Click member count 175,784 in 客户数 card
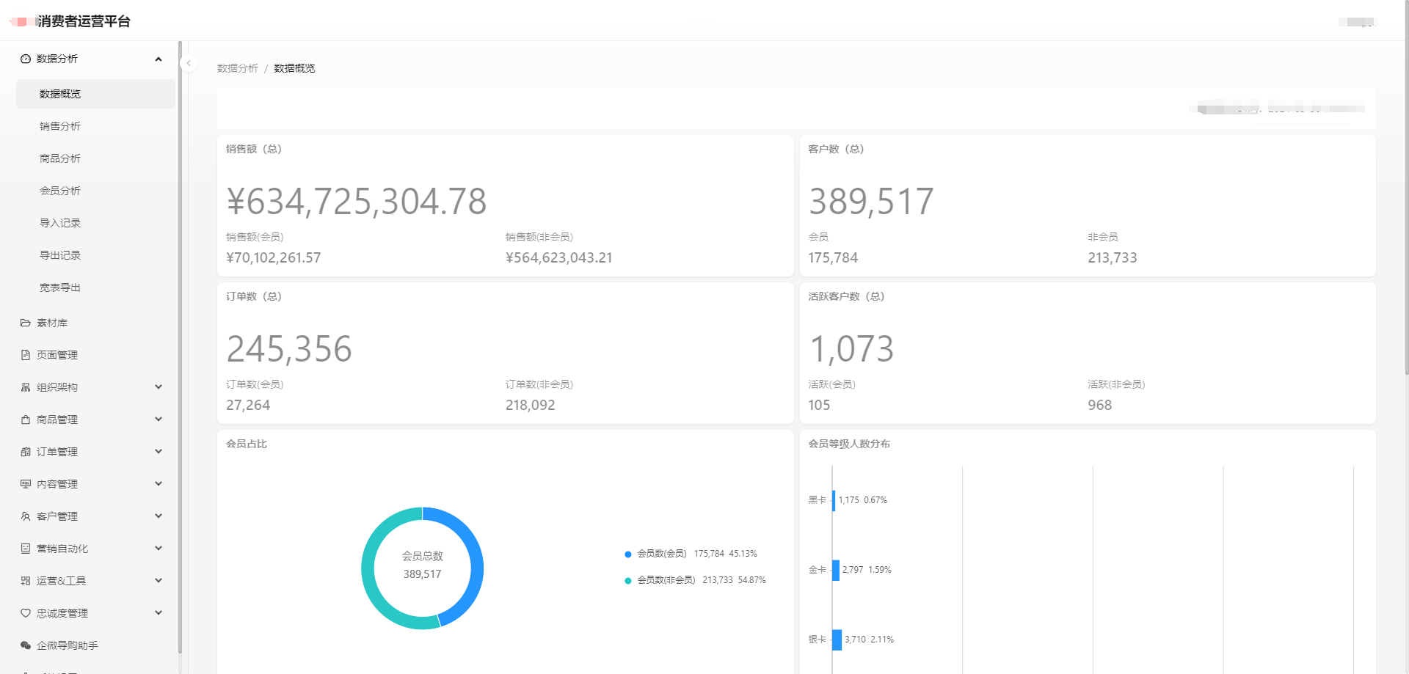The height and width of the screenshot is (674, 1409). [x=833, y=258]
